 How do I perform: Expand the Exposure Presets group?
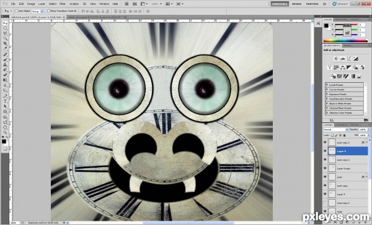[327, 94]
